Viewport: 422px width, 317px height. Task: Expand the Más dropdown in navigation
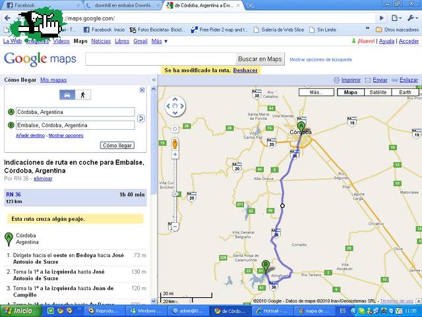(x=159, y=41)
